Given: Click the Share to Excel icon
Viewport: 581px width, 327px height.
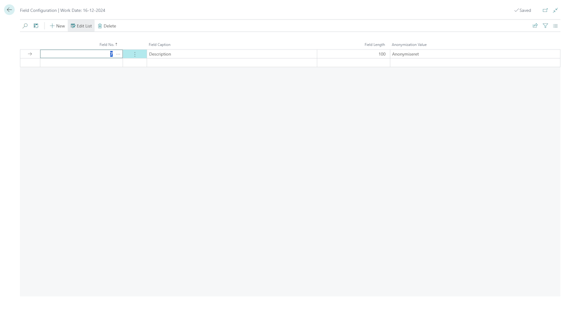Looking at the screenshot, I should (x=535, y=26).
